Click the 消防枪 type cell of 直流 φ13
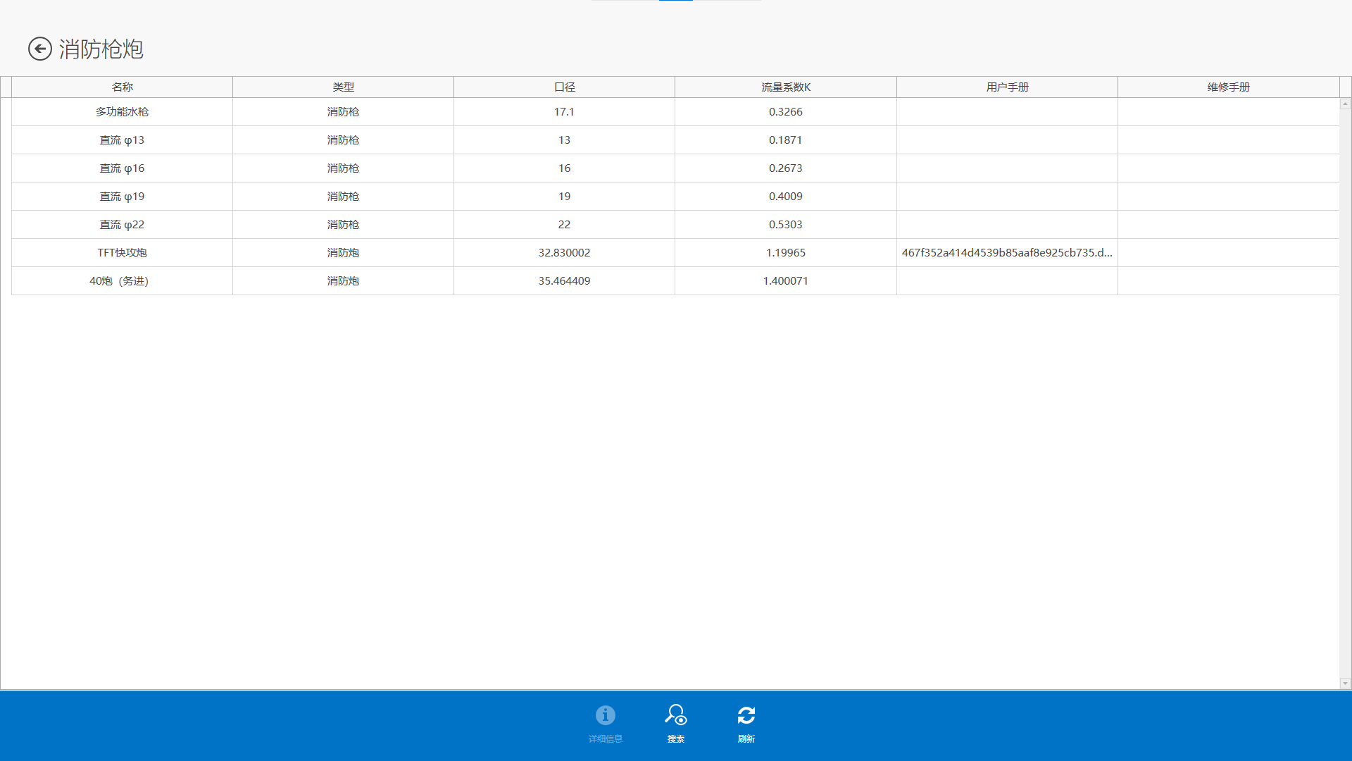This screenshot has height=761, width=1352. click(x=344, y=140)
